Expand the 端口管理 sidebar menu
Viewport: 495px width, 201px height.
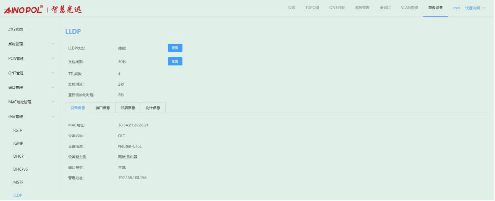point(30,88)
